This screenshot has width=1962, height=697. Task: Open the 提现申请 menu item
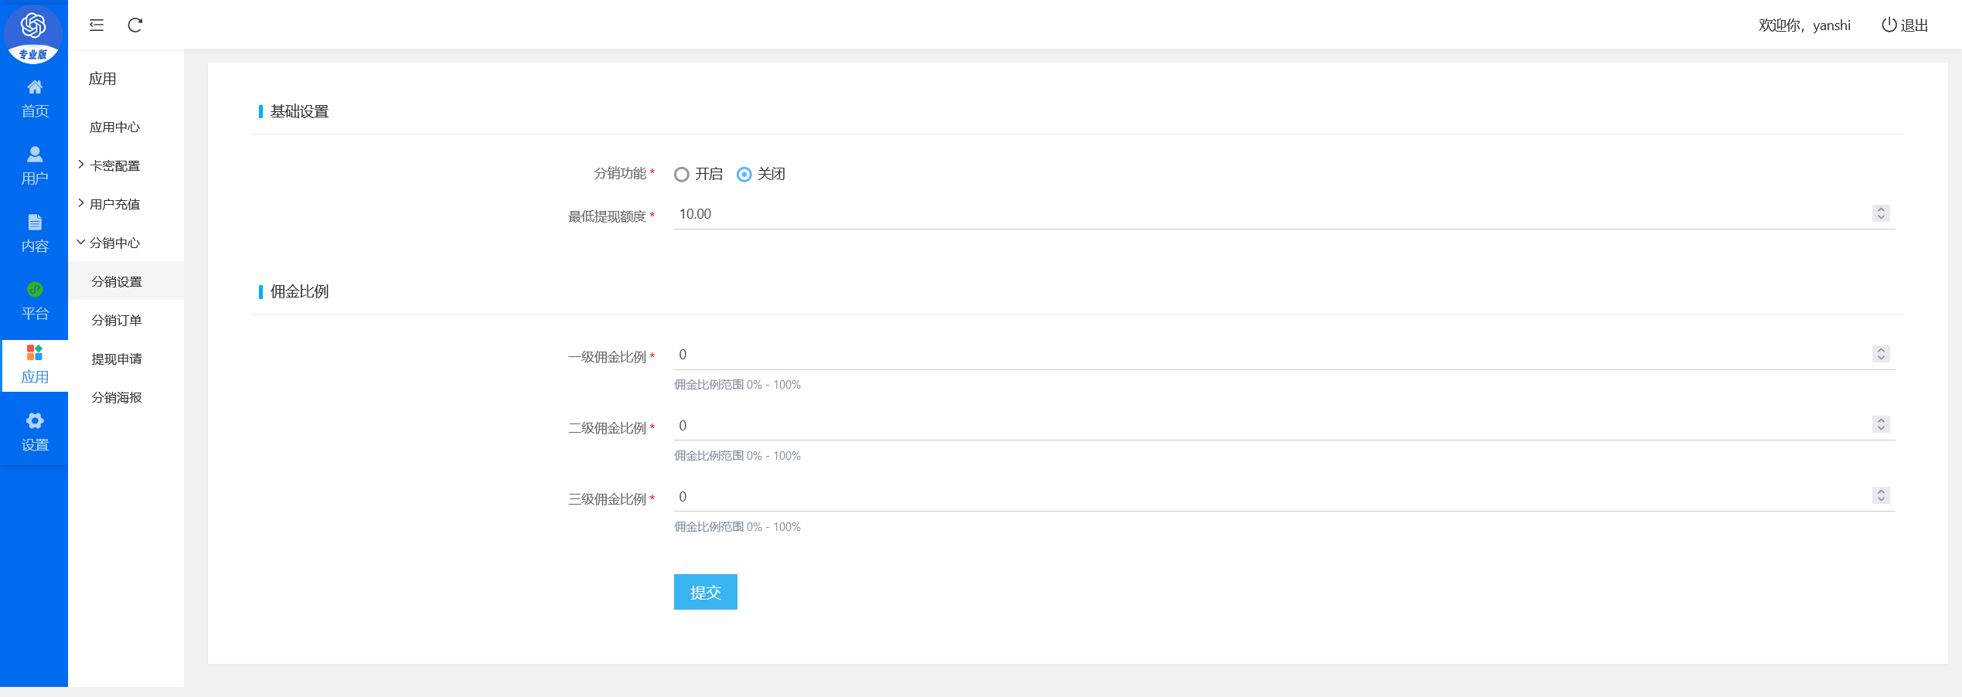coord(117,359)
